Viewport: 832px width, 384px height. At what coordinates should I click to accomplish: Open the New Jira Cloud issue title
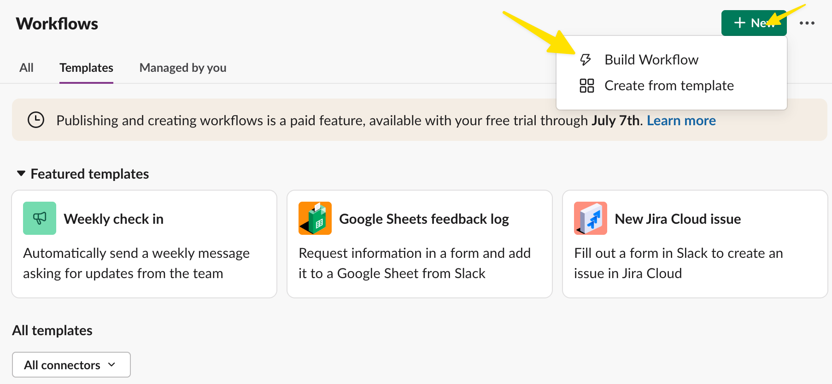(678, 219)
